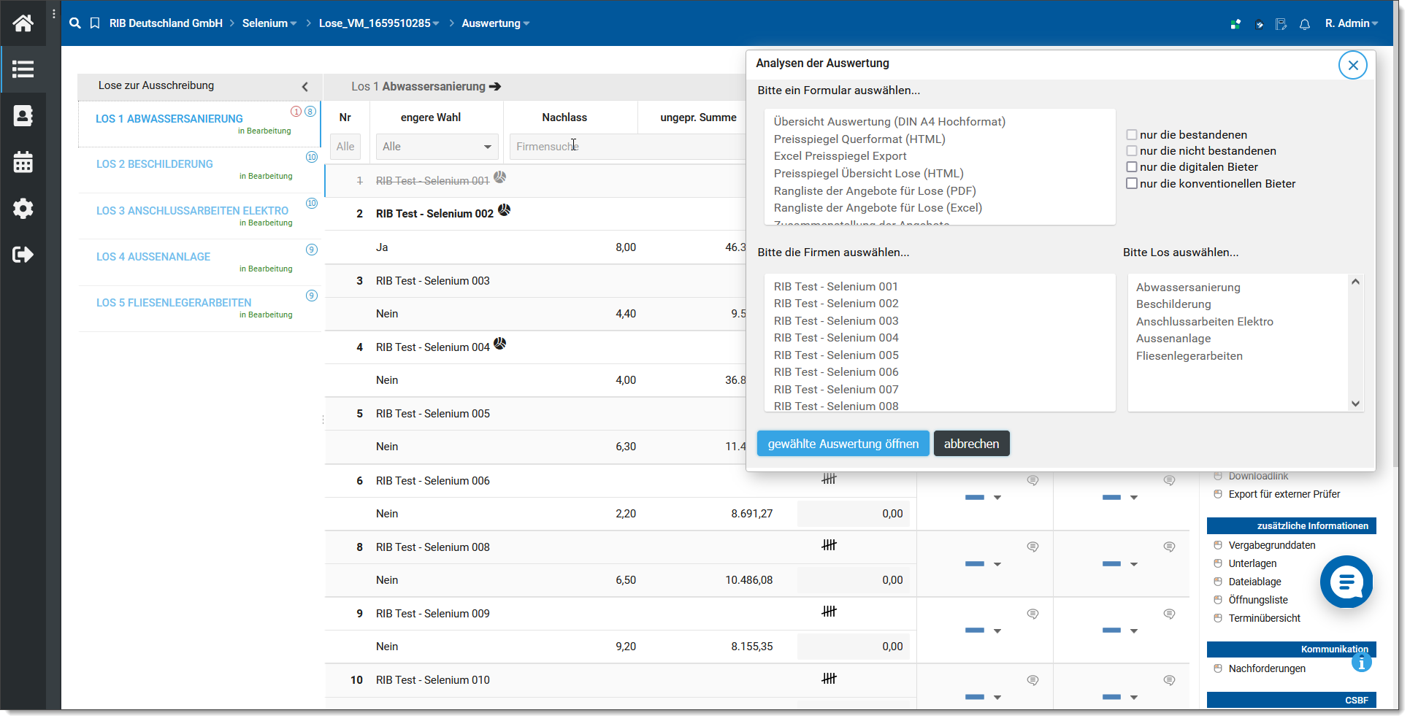Open 'Export für externer Prüfer' link
The image size is (1410, 721).
[1284, 494]
